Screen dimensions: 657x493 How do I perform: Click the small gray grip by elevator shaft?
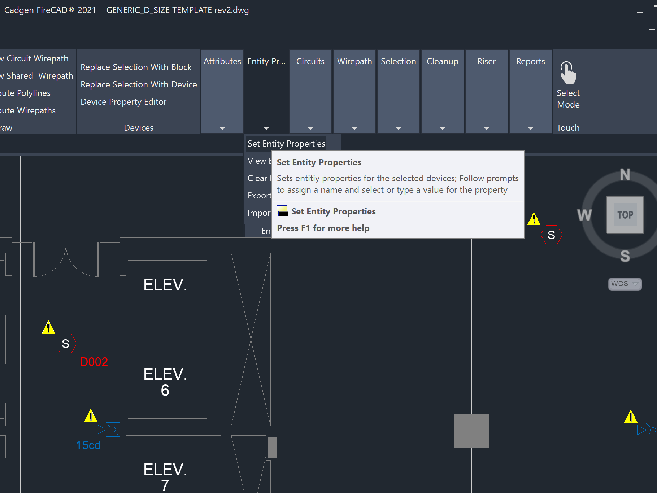pyautogui.click(x=273, y=448)
